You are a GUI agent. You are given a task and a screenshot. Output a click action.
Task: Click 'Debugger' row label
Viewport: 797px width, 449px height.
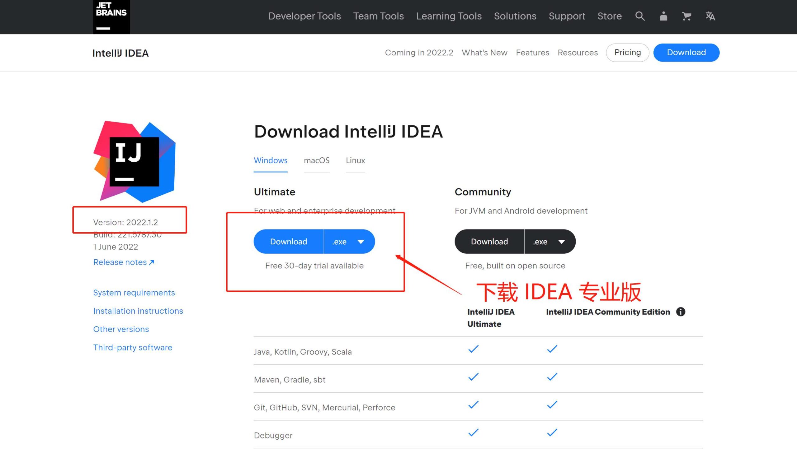[x=273, y=435]
